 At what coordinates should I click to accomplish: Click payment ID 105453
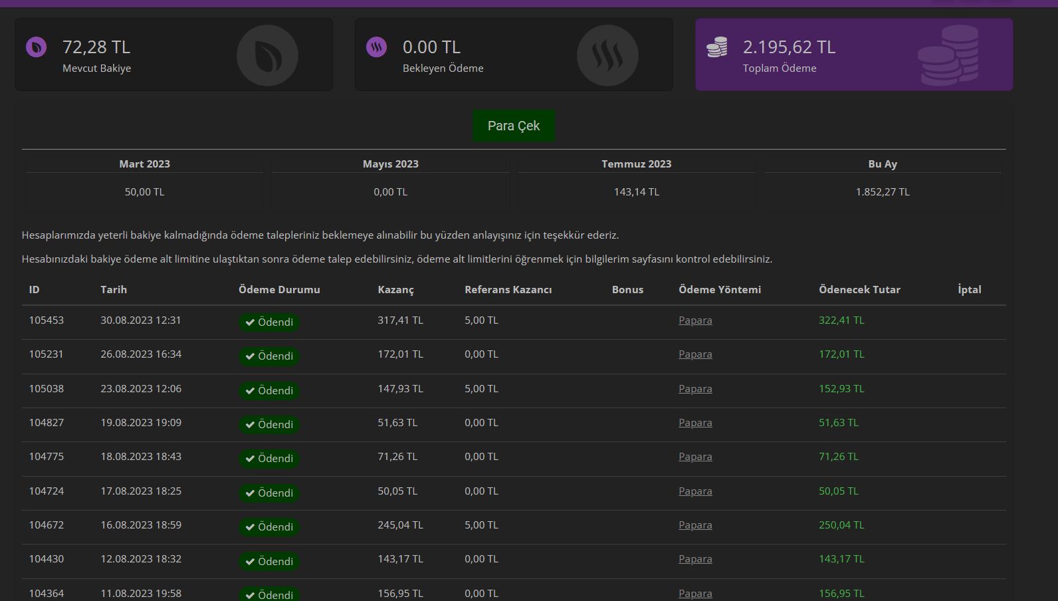(47, 320)
